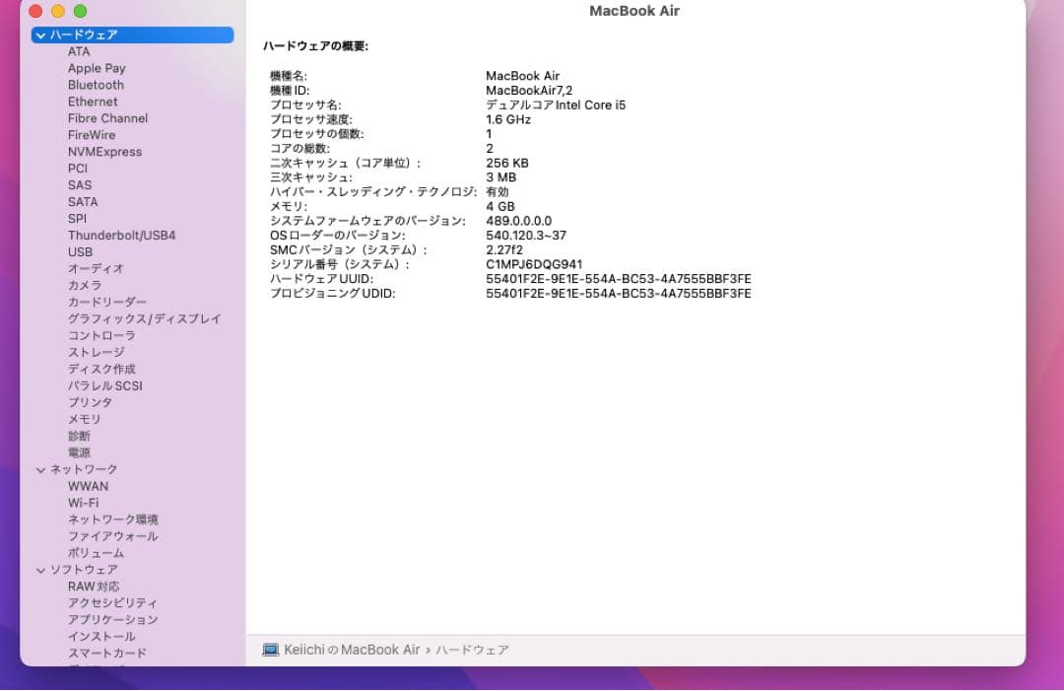This screenshot has height=691, width=1064.
Task: Select カードリーダー item
Action: (107, 302)
